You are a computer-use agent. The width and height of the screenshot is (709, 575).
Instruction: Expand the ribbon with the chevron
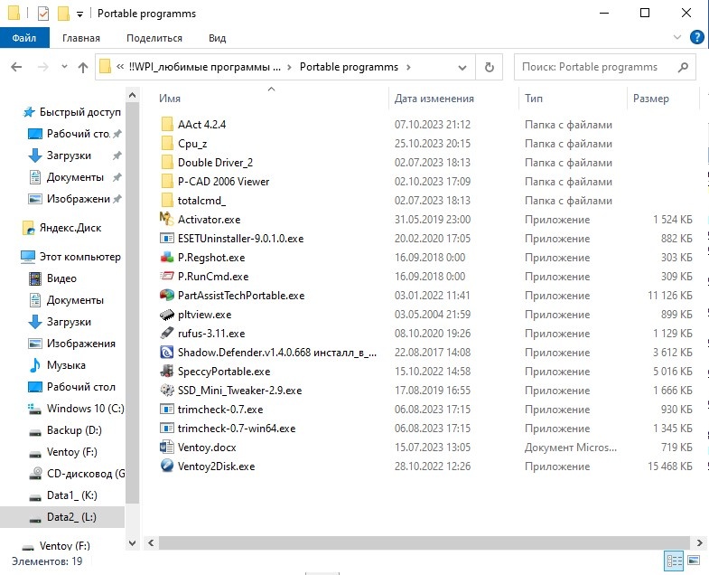click(x=676, y=37)
